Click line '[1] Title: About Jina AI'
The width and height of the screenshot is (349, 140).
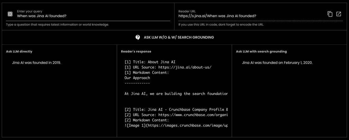click(150, 62)
